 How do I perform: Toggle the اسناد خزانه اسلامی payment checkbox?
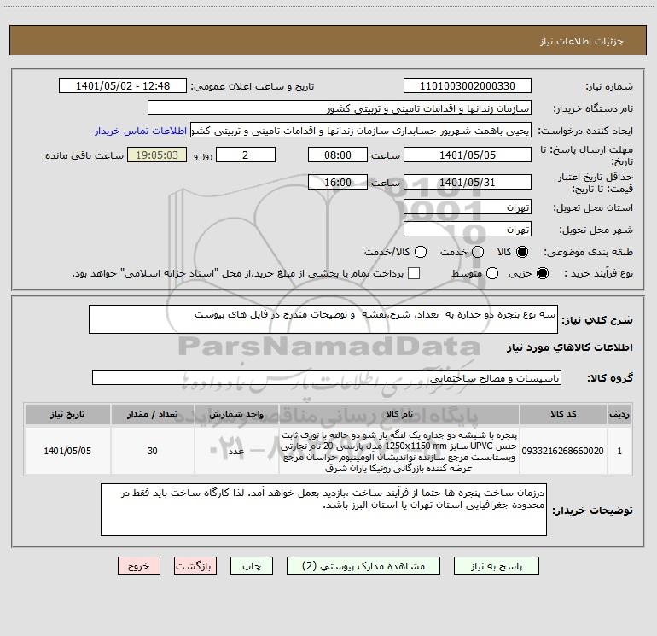pos(414,273)
